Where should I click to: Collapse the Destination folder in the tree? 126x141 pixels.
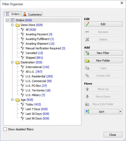click(x=12, y=62)
